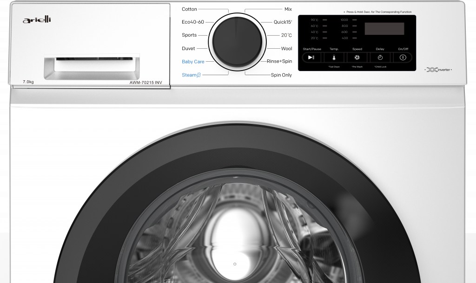The image size is (476, 283).
Task: Click the blank digital display screen
Action: point(384,29)
